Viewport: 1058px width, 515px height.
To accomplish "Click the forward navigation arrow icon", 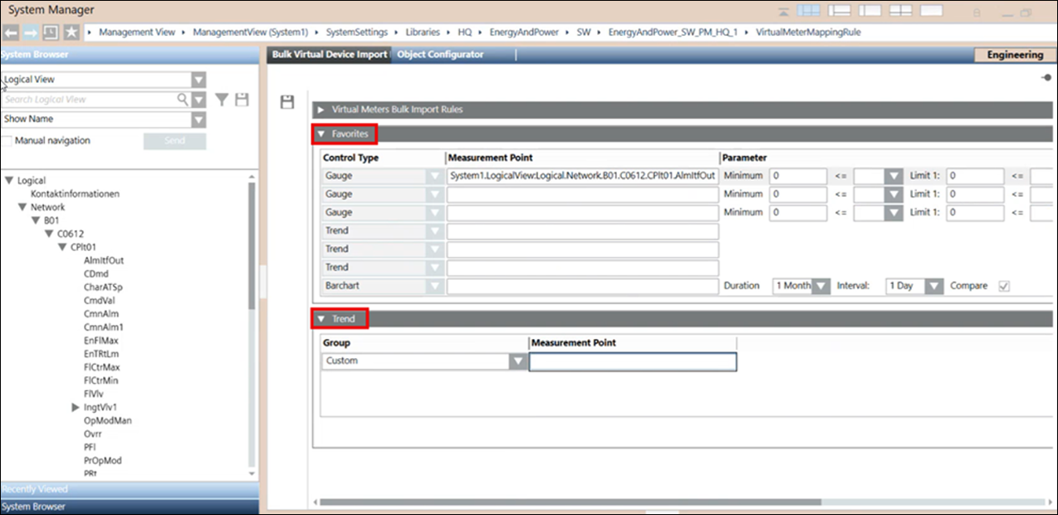I will point(30,32).
